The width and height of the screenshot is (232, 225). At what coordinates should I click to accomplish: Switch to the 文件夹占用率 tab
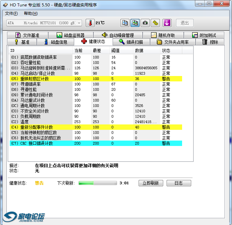tap(173, 42)
